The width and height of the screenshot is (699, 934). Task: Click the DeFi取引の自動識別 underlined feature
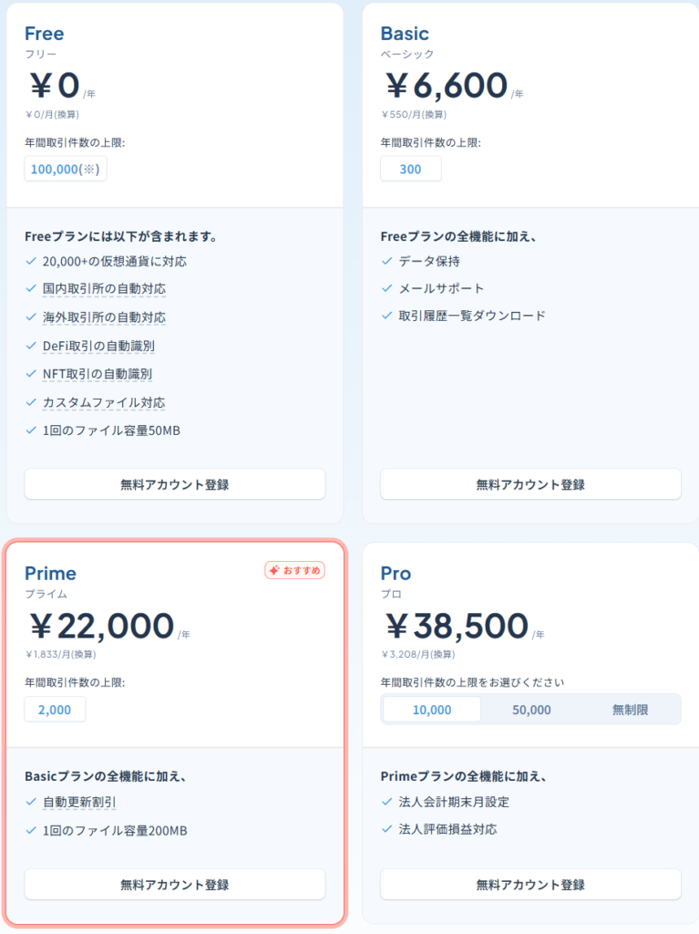98,346
